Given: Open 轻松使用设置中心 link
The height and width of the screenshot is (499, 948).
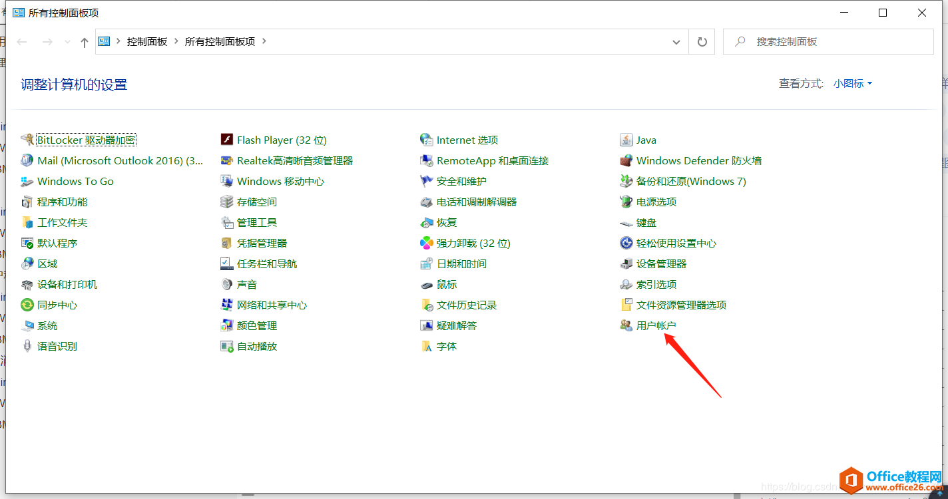Looking at the screenshot, I should (676, 243).
